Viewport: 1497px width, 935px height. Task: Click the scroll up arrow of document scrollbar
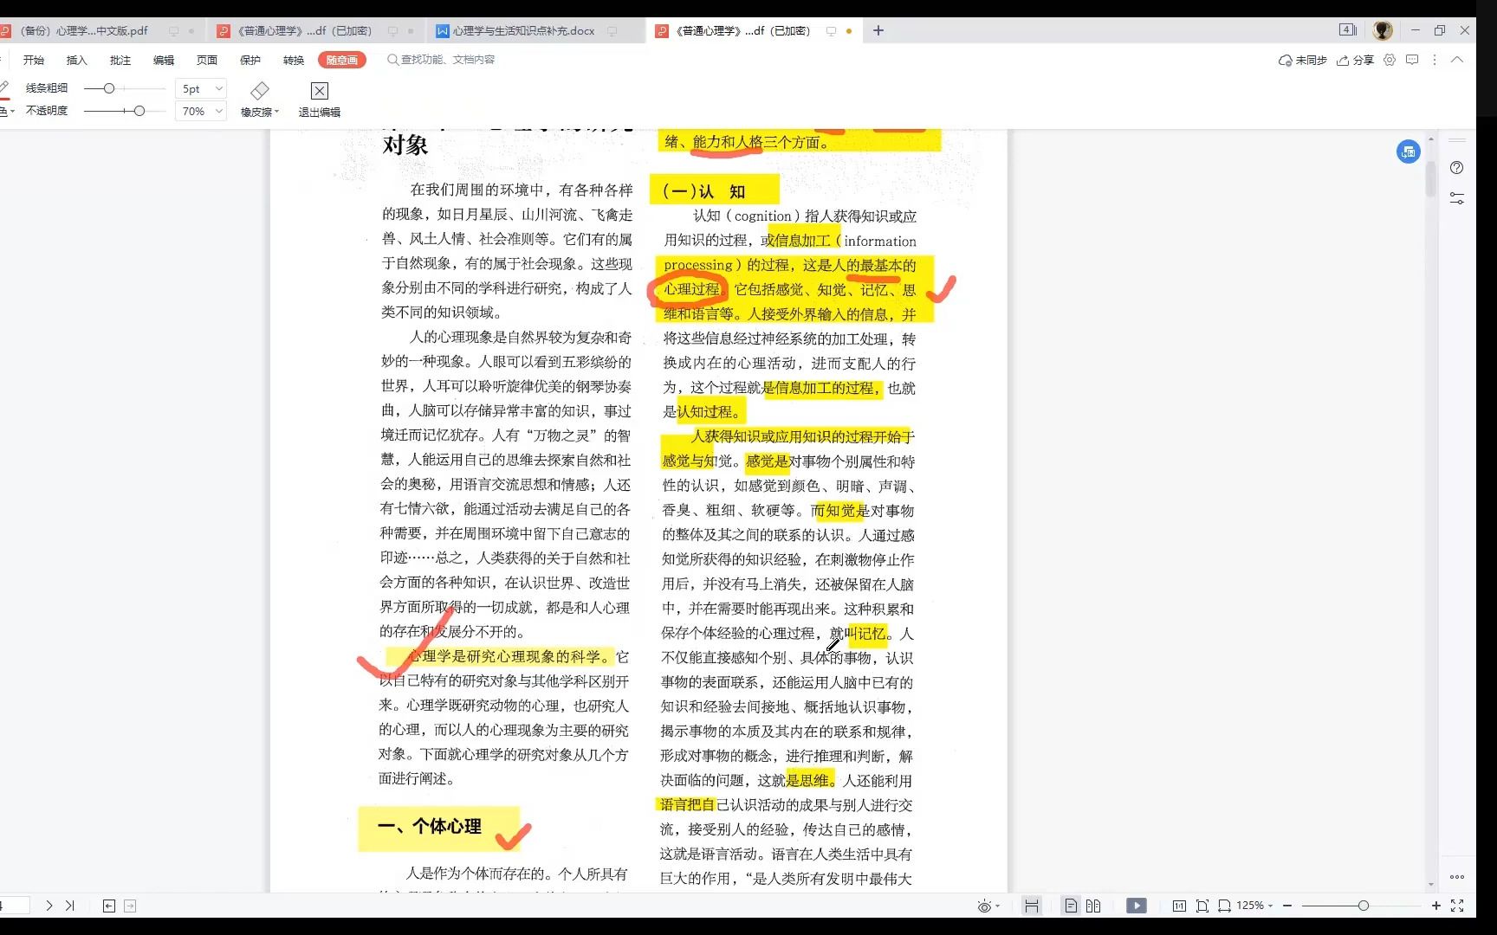click(1430, 139)
